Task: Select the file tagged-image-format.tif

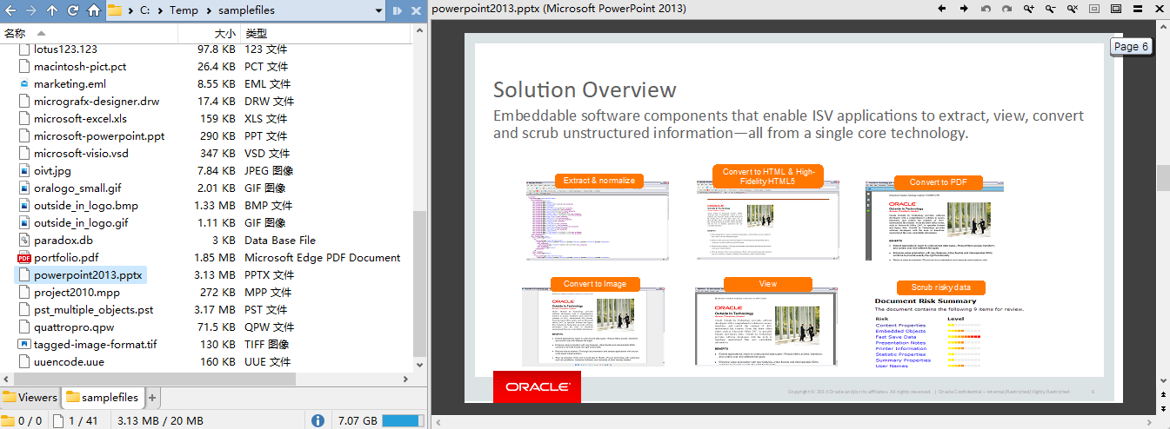Action: pos(95,345)
